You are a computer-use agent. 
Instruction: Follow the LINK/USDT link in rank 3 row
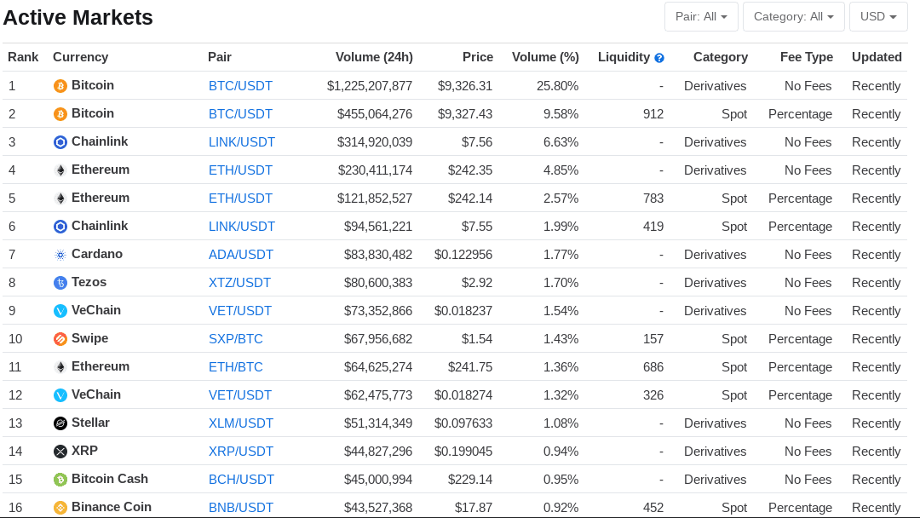(x=242, y=142)
